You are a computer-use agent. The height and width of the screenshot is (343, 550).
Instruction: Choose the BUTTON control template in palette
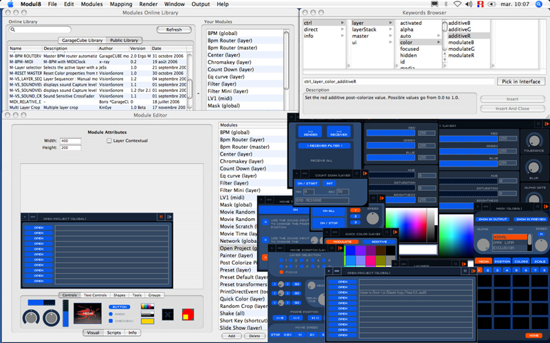click(120, 307)
